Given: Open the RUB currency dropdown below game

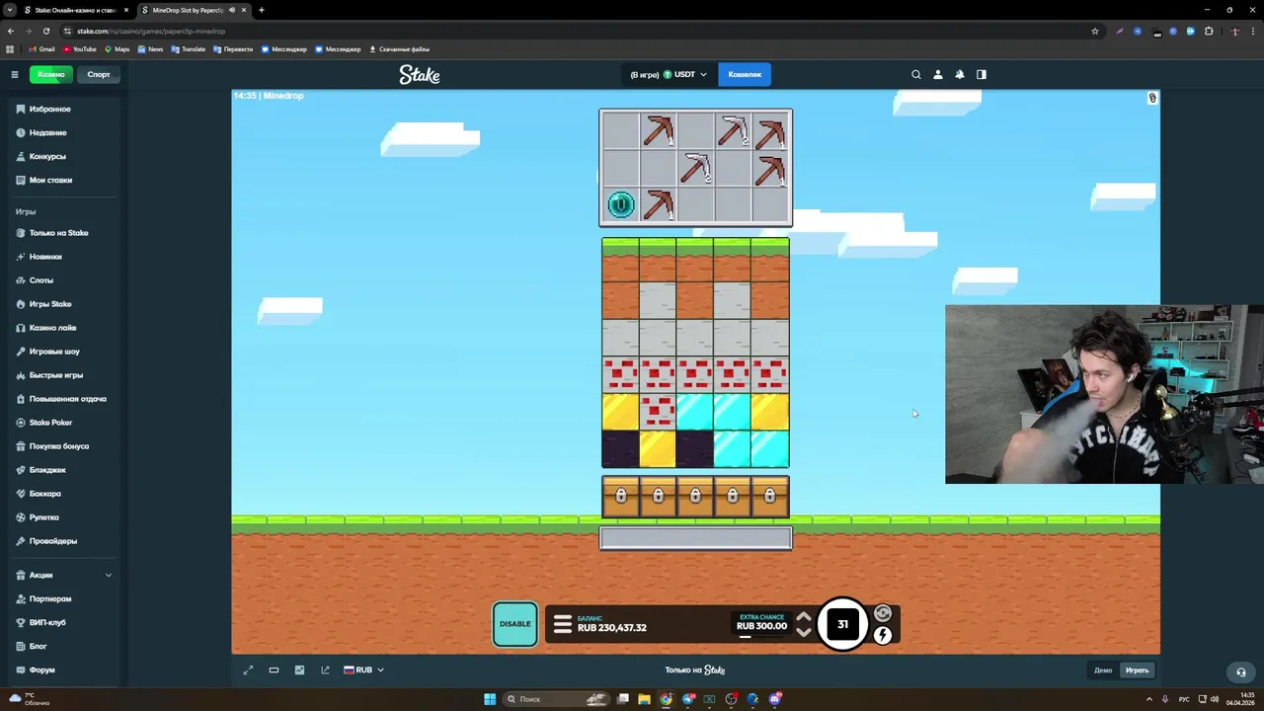Looking at the screenshot, I should click(x=363, y=670).
